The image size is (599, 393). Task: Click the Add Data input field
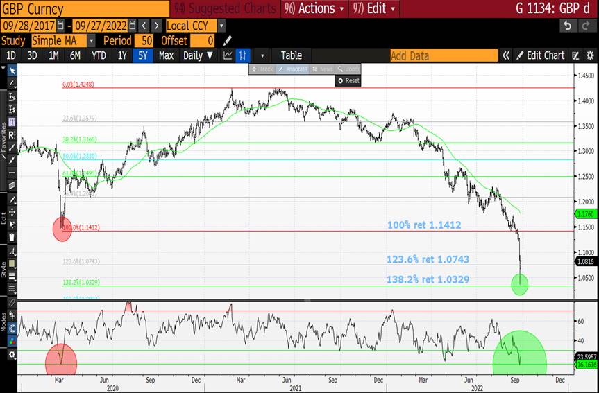click(x=444, y=55)
